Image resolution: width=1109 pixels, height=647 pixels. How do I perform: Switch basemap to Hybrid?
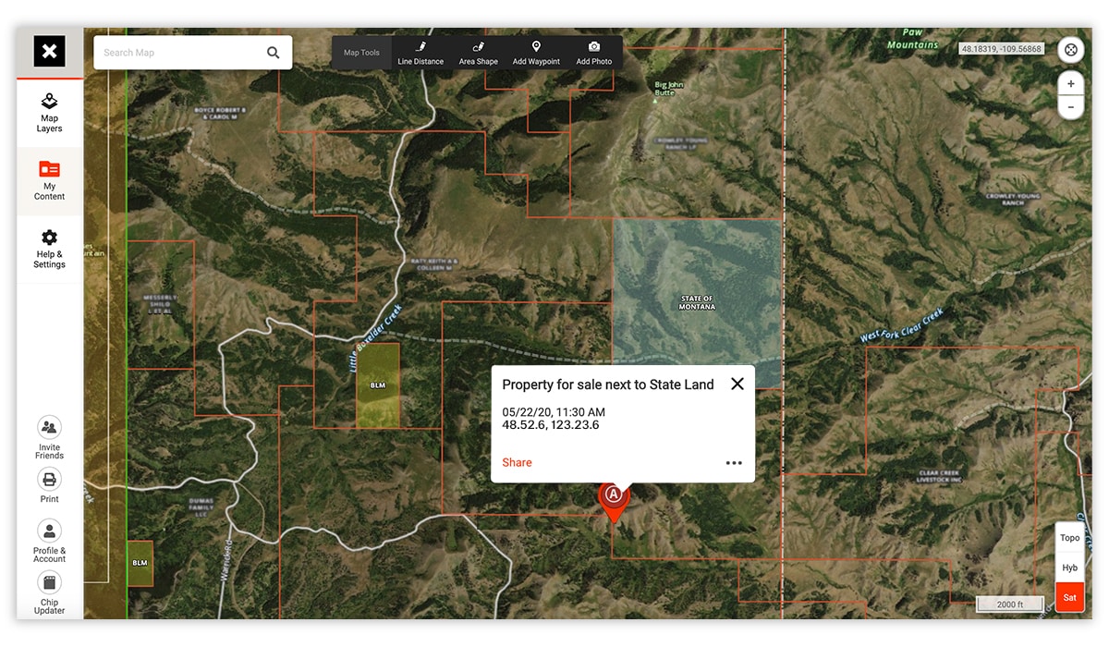(x=1069, y=568)
